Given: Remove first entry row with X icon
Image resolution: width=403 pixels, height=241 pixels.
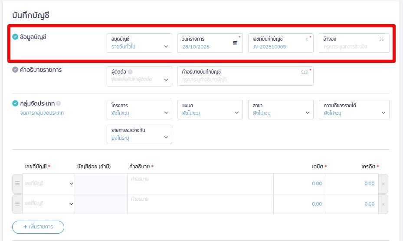Looking at the screenshot, I should [383, 184].
